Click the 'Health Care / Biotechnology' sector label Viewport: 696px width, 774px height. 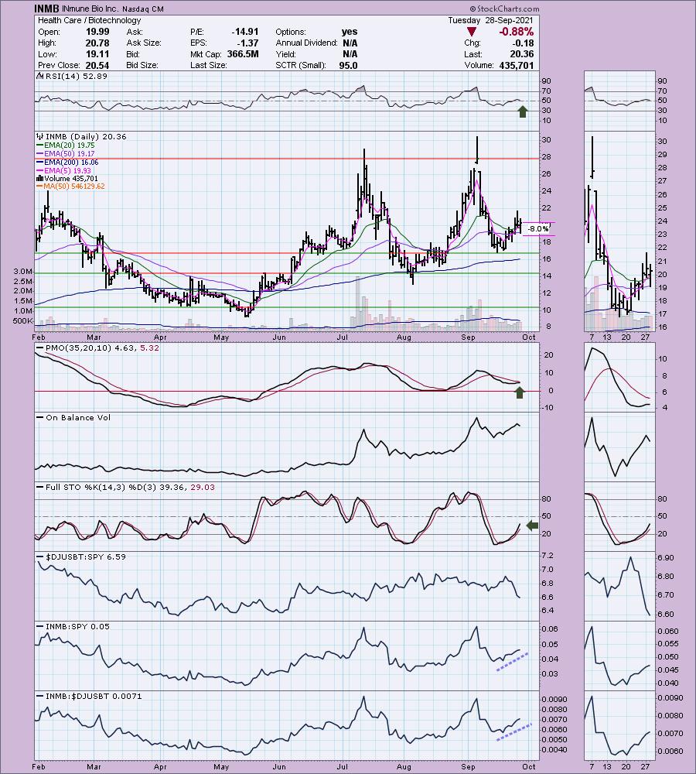(x=89, y=20)
